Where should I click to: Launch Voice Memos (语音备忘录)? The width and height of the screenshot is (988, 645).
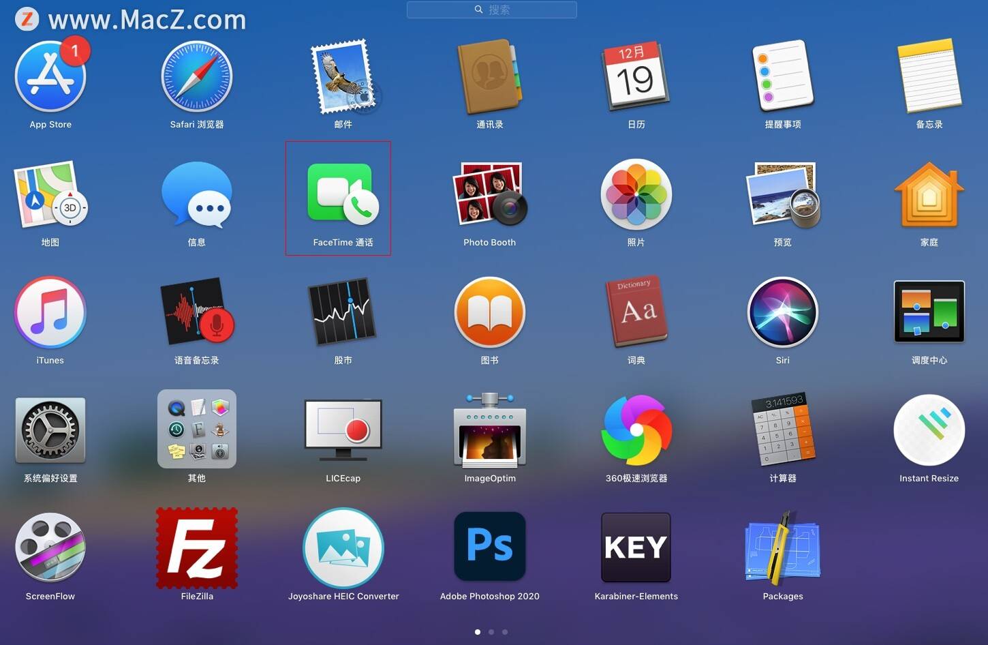197,313
